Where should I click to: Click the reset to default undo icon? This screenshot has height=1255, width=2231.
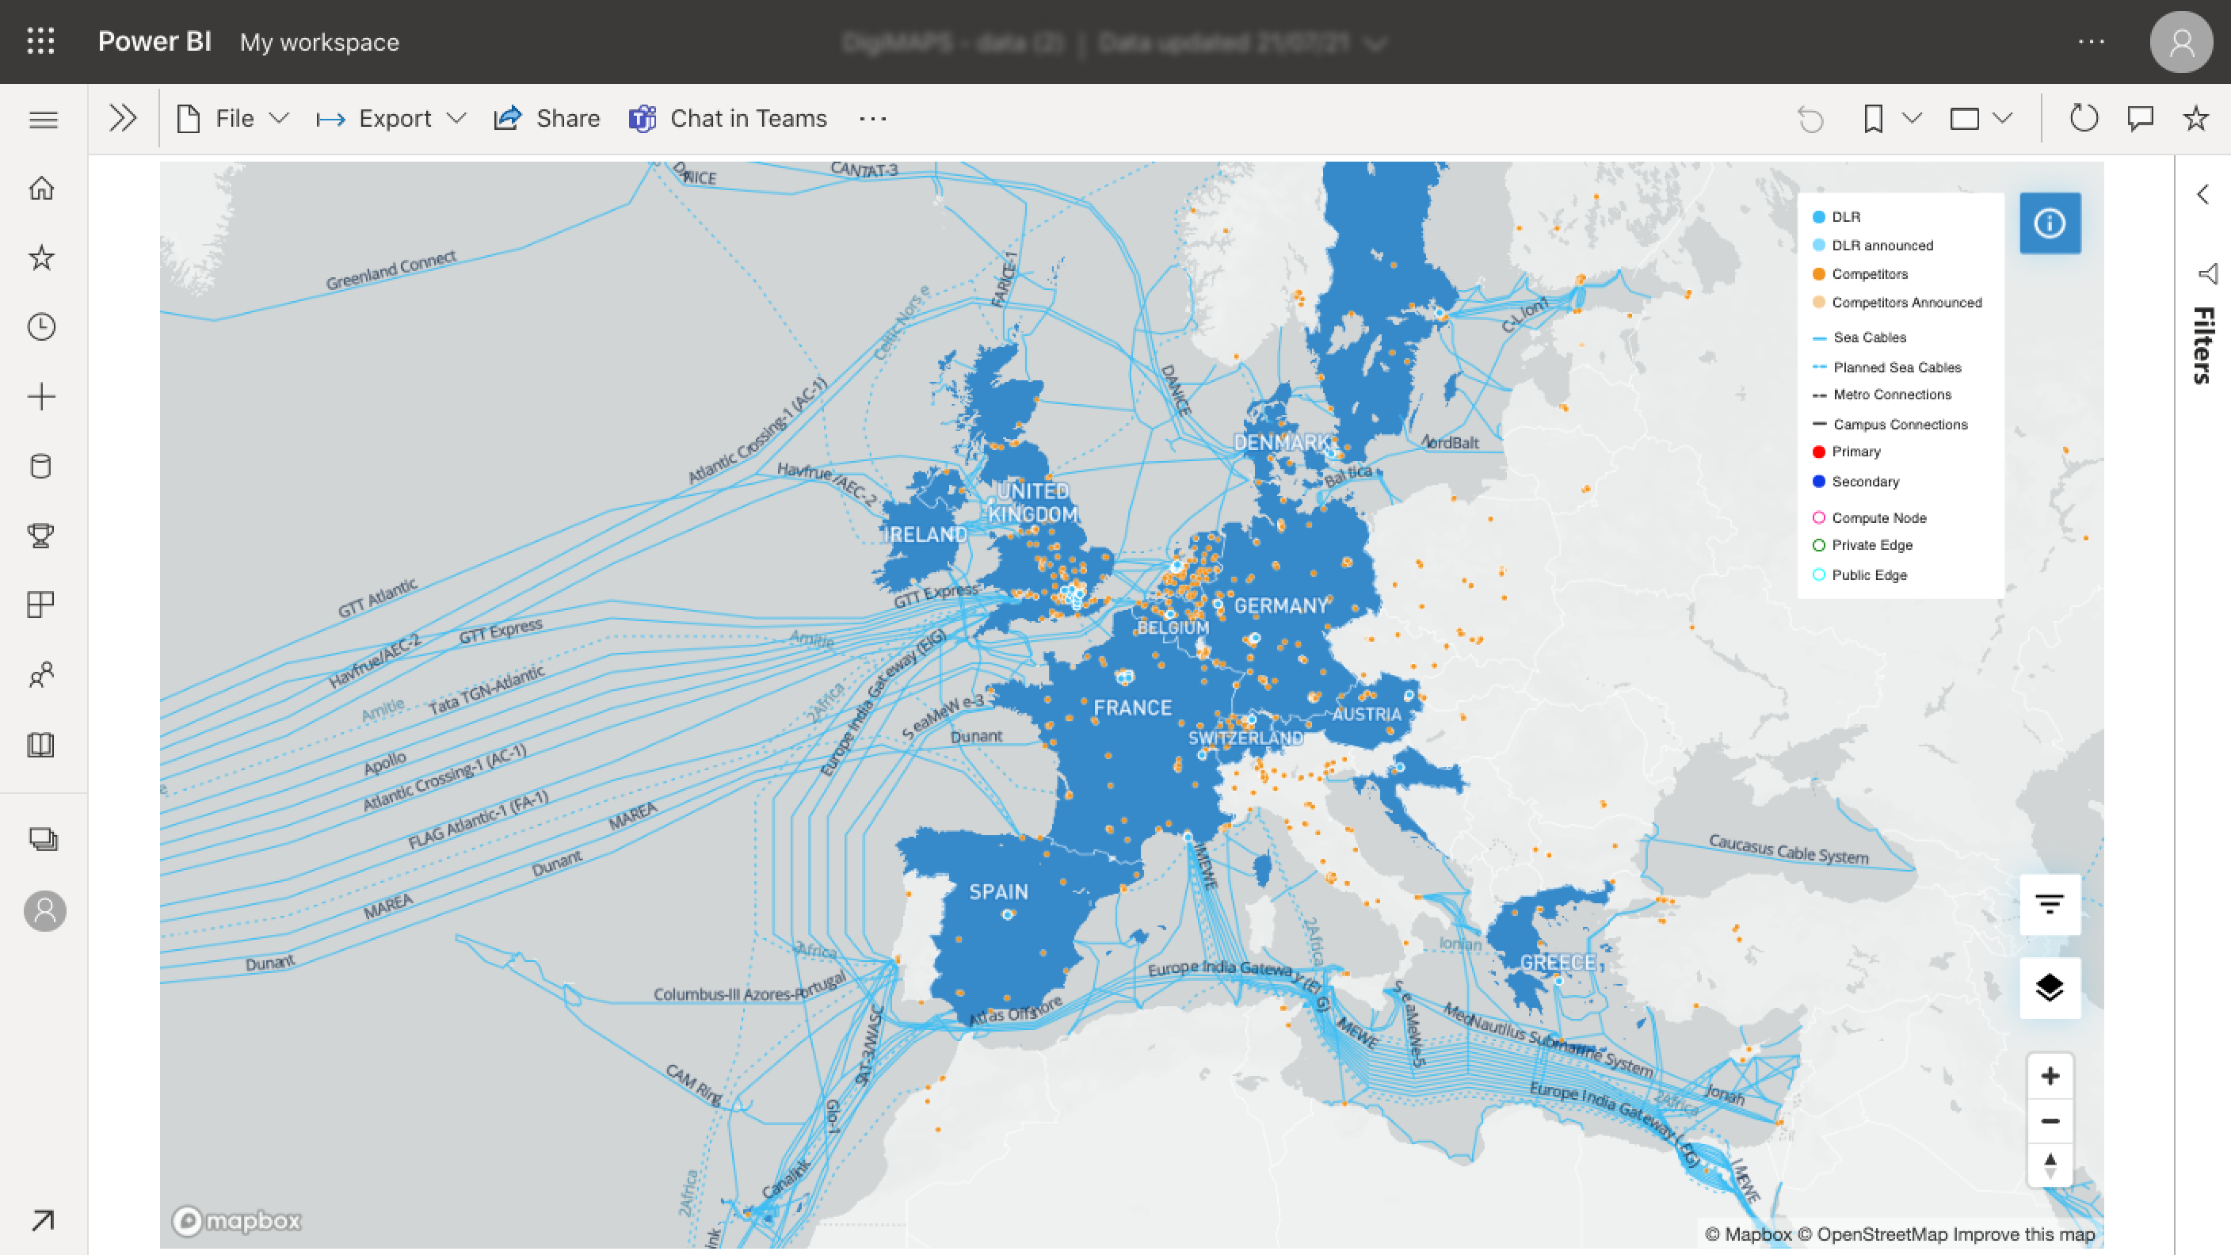pyautogui.click(x=1810, y=119)
